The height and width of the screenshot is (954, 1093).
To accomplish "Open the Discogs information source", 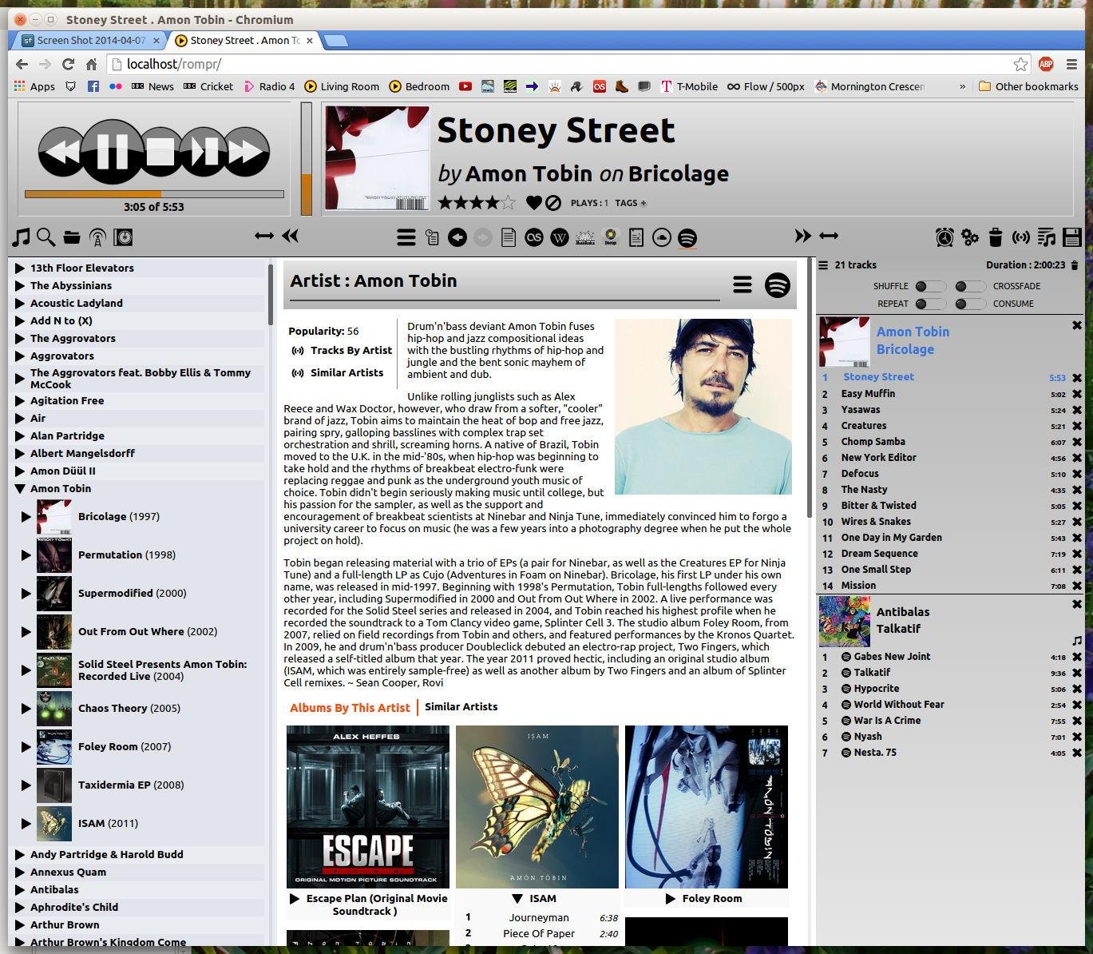I will (610, 237).
